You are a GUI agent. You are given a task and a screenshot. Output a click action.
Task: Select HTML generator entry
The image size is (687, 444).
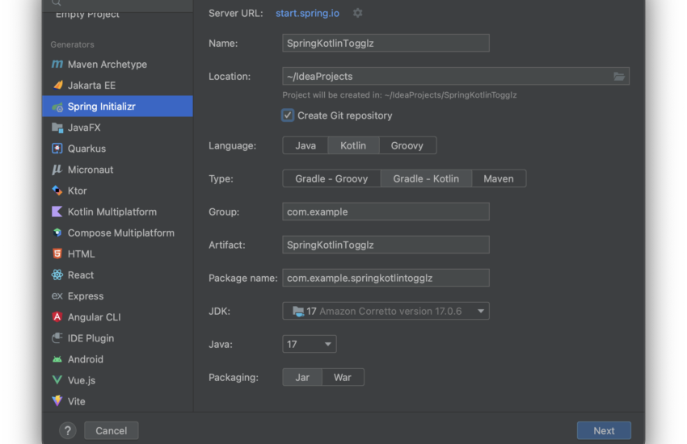click(x=117, y=253)
